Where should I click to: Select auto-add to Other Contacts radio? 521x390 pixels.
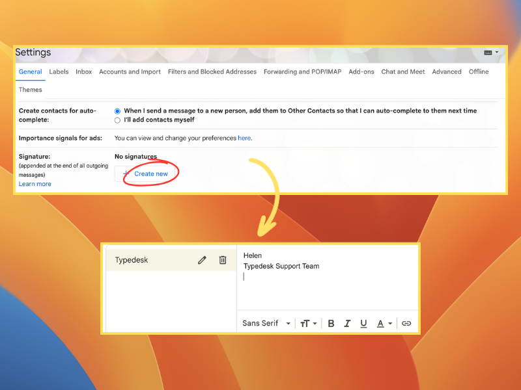pyautogui.click(x=117, y=111)
